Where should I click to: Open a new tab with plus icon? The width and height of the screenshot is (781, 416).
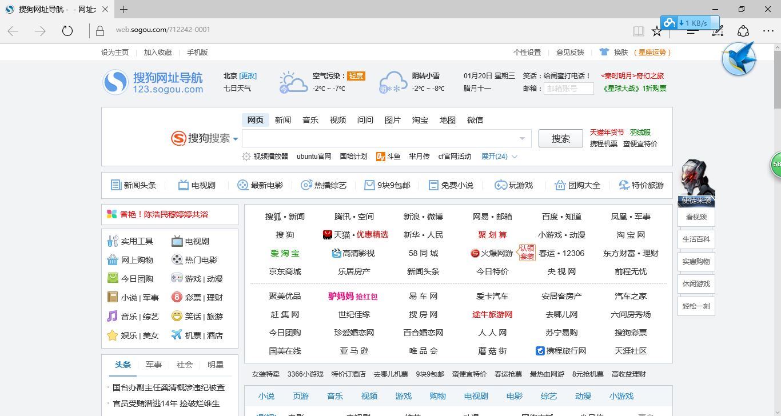coord(123,9)
